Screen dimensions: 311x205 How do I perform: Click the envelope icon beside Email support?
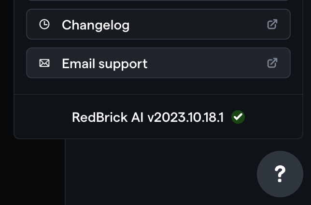click(44, 63)
